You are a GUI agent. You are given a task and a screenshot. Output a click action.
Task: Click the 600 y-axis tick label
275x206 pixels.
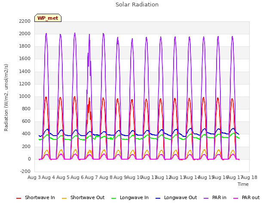(x=26, y=121)
